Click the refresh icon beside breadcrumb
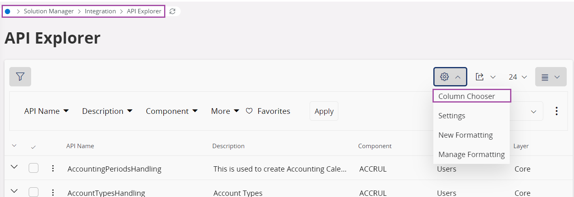 [173, 11]
